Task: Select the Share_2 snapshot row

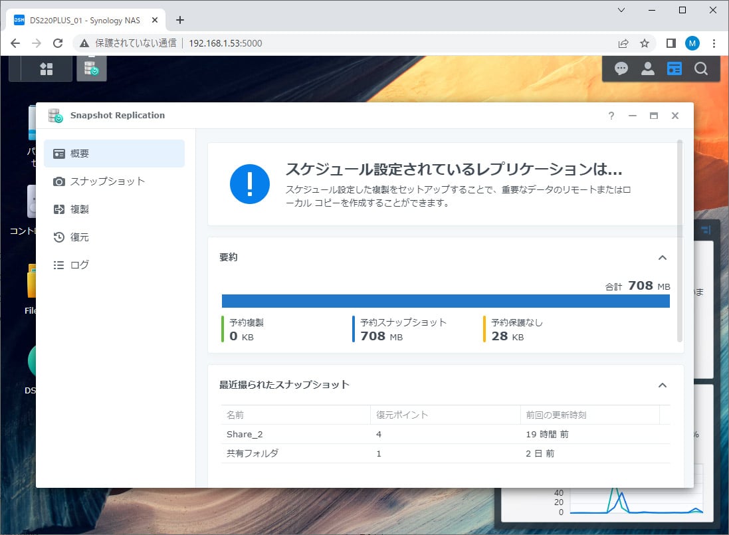Action: (x=445, y=434)
